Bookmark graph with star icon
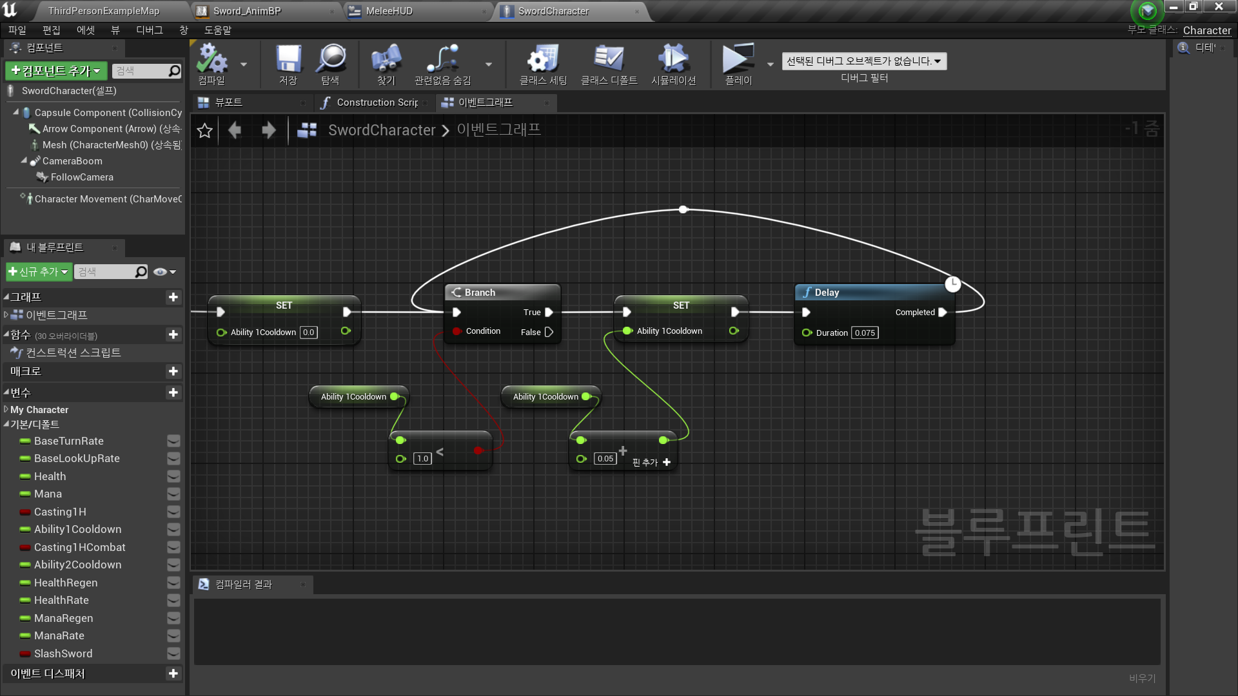Viewport: 1238px width, 696px height. 205,131
